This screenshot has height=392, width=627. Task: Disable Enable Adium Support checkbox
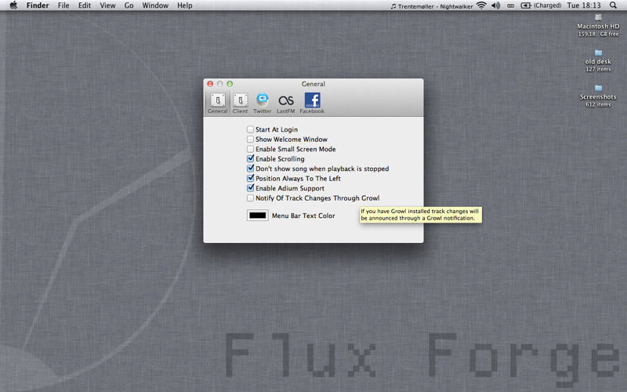pyautogui.click(x=250, y=188)
